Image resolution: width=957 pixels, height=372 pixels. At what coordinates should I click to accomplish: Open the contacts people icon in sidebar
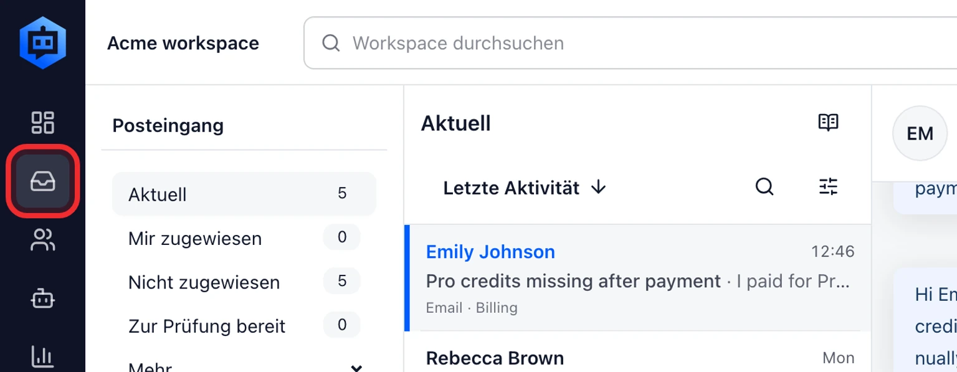coord(42,240)
